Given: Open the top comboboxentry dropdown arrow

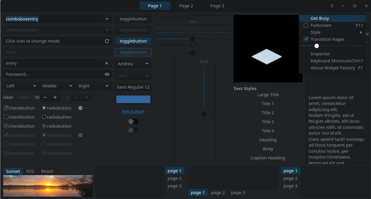Looking at the screenshot, I should click(107, 19).
